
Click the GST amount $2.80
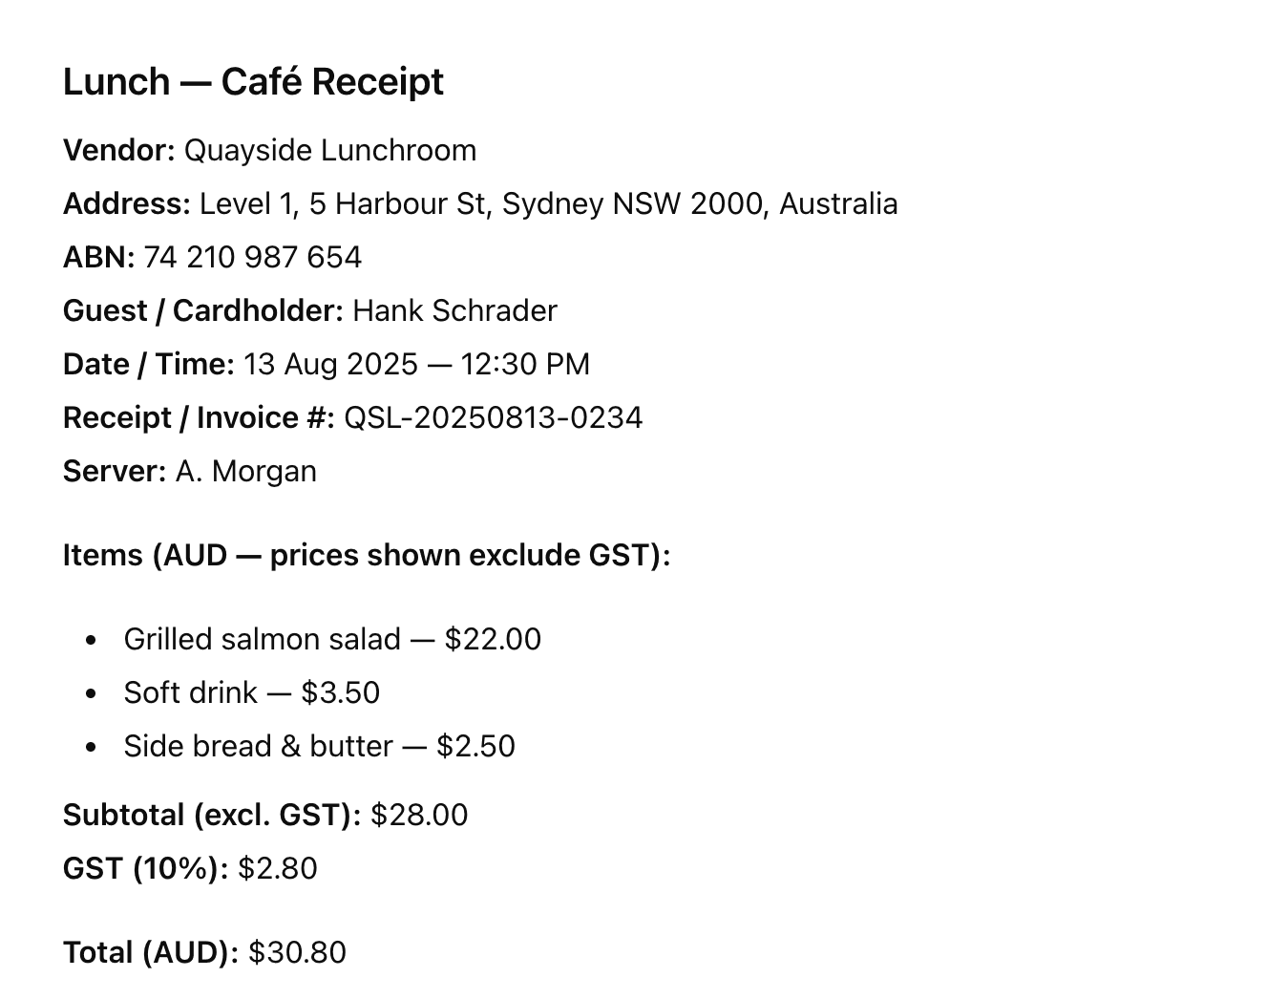[x=277, y=869]
